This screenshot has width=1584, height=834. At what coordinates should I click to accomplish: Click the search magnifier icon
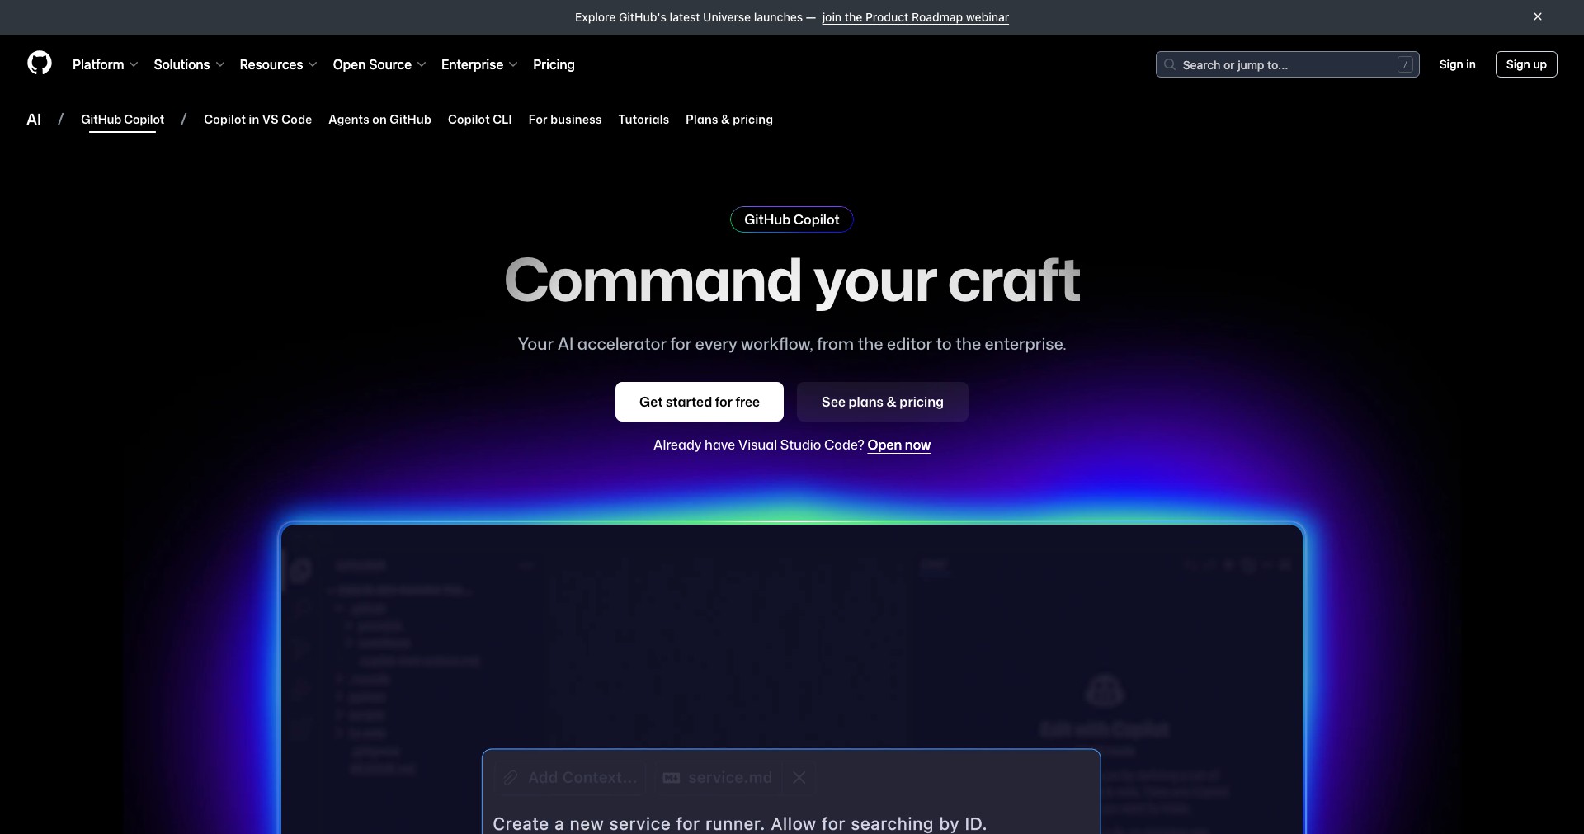tap(1170, 64)
